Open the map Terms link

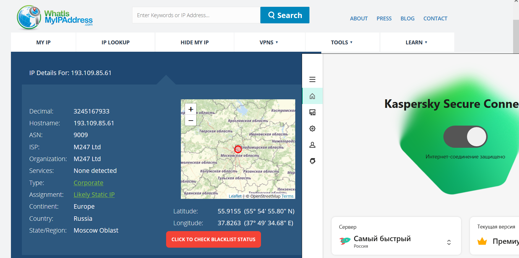coord(287,196)
